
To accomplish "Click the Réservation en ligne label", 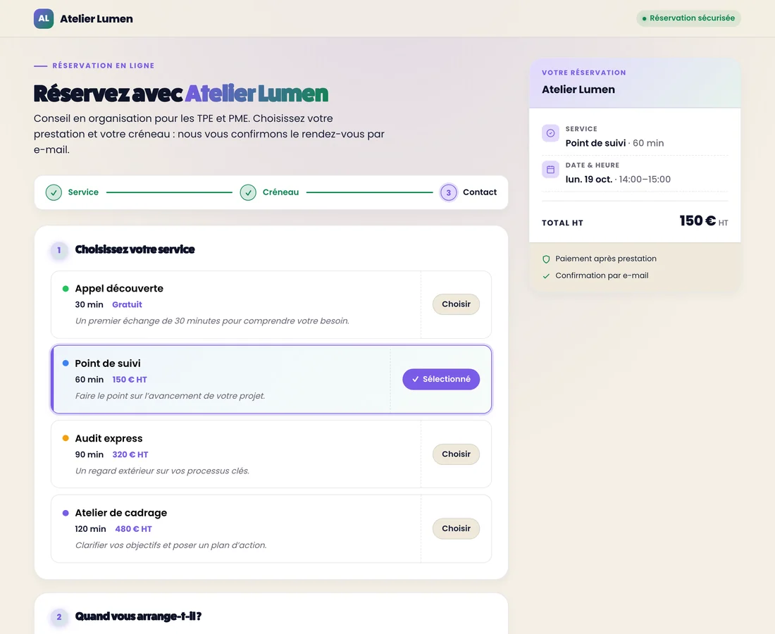I will coord(104,66).
